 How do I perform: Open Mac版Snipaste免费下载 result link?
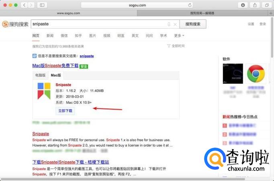55,66
